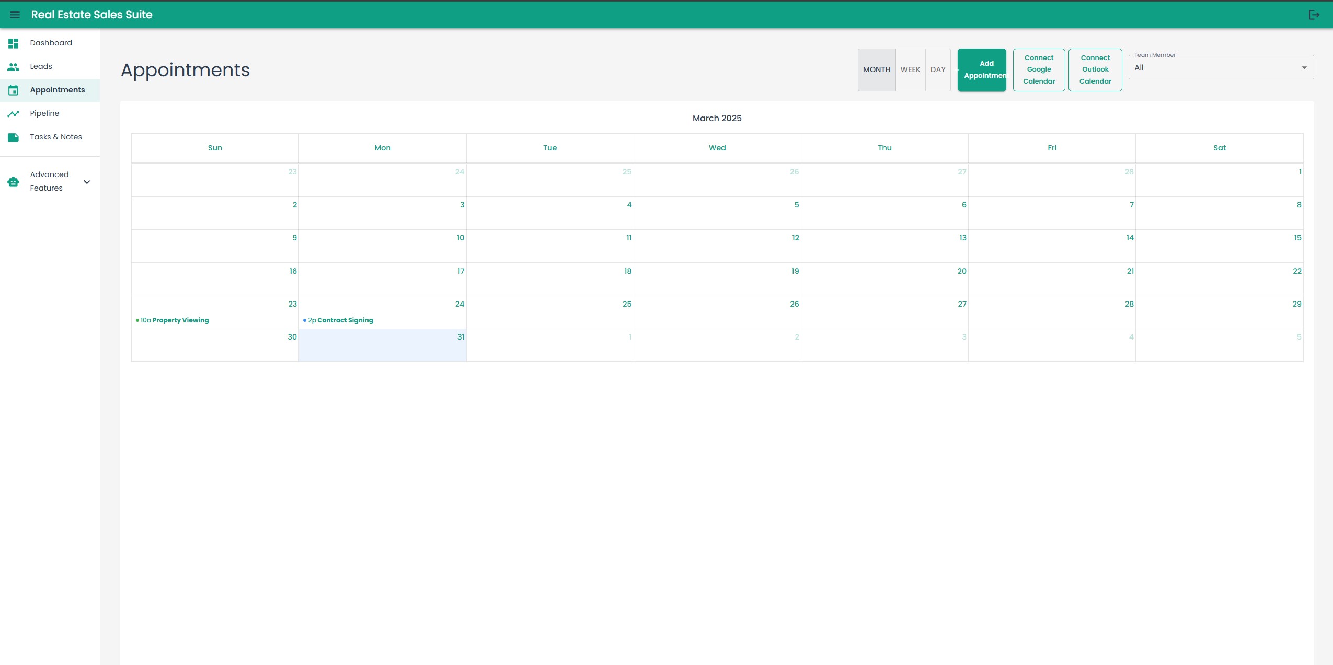Image resolution: width=1333 pixels, height=665 pixels.
Task: Click the Dashboard grid icon
Action: pos(14,43)
